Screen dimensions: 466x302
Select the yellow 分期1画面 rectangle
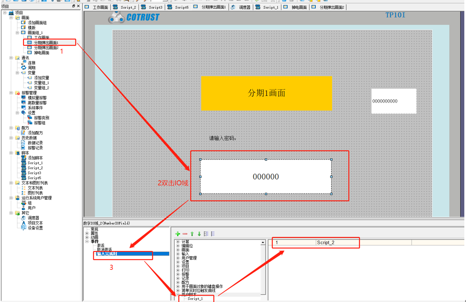267,93
